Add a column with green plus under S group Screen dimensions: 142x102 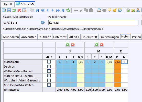(x=68, y=44)
